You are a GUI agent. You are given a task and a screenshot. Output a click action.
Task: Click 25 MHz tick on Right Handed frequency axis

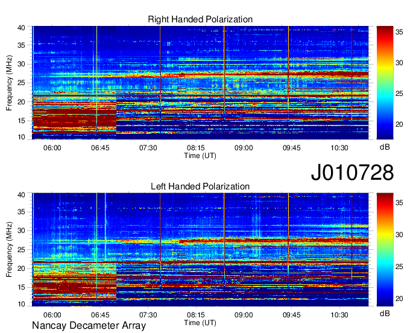[x=21, y=83]
